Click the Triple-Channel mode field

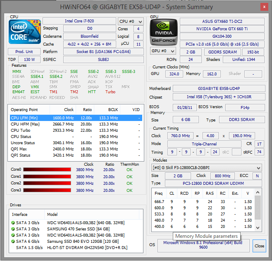204,144
